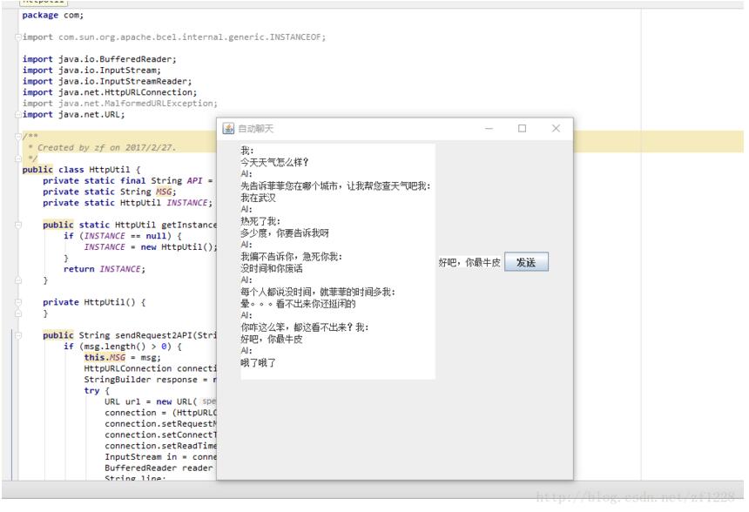Click the last chat reply 哦了哦了

[258, 363]
